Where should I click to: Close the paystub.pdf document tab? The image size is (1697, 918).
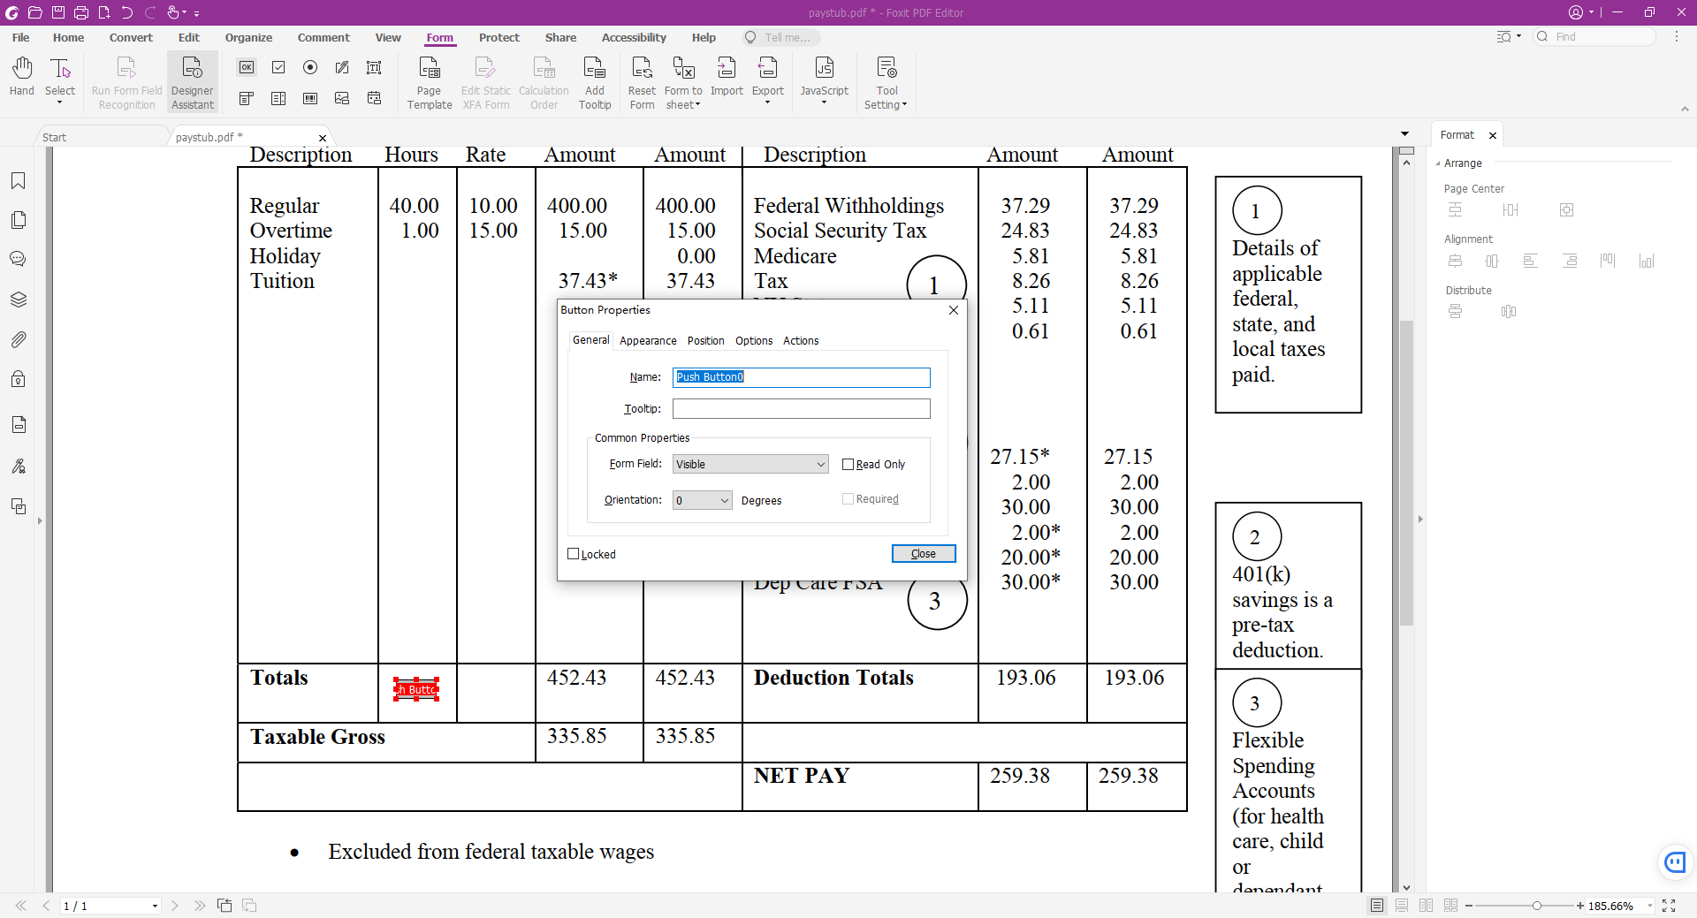click(x=323, y=138)
